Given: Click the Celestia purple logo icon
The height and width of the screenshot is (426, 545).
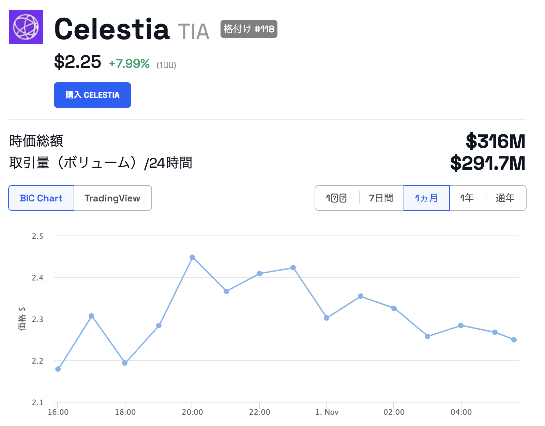Looking at the screenshot, I should tap(26, 27).
